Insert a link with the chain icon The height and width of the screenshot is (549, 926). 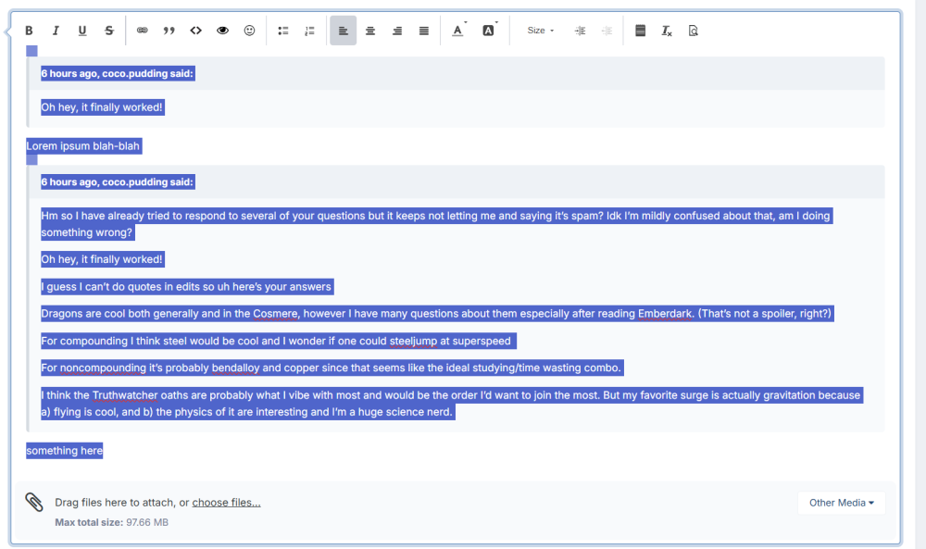[x=143, y=31]
